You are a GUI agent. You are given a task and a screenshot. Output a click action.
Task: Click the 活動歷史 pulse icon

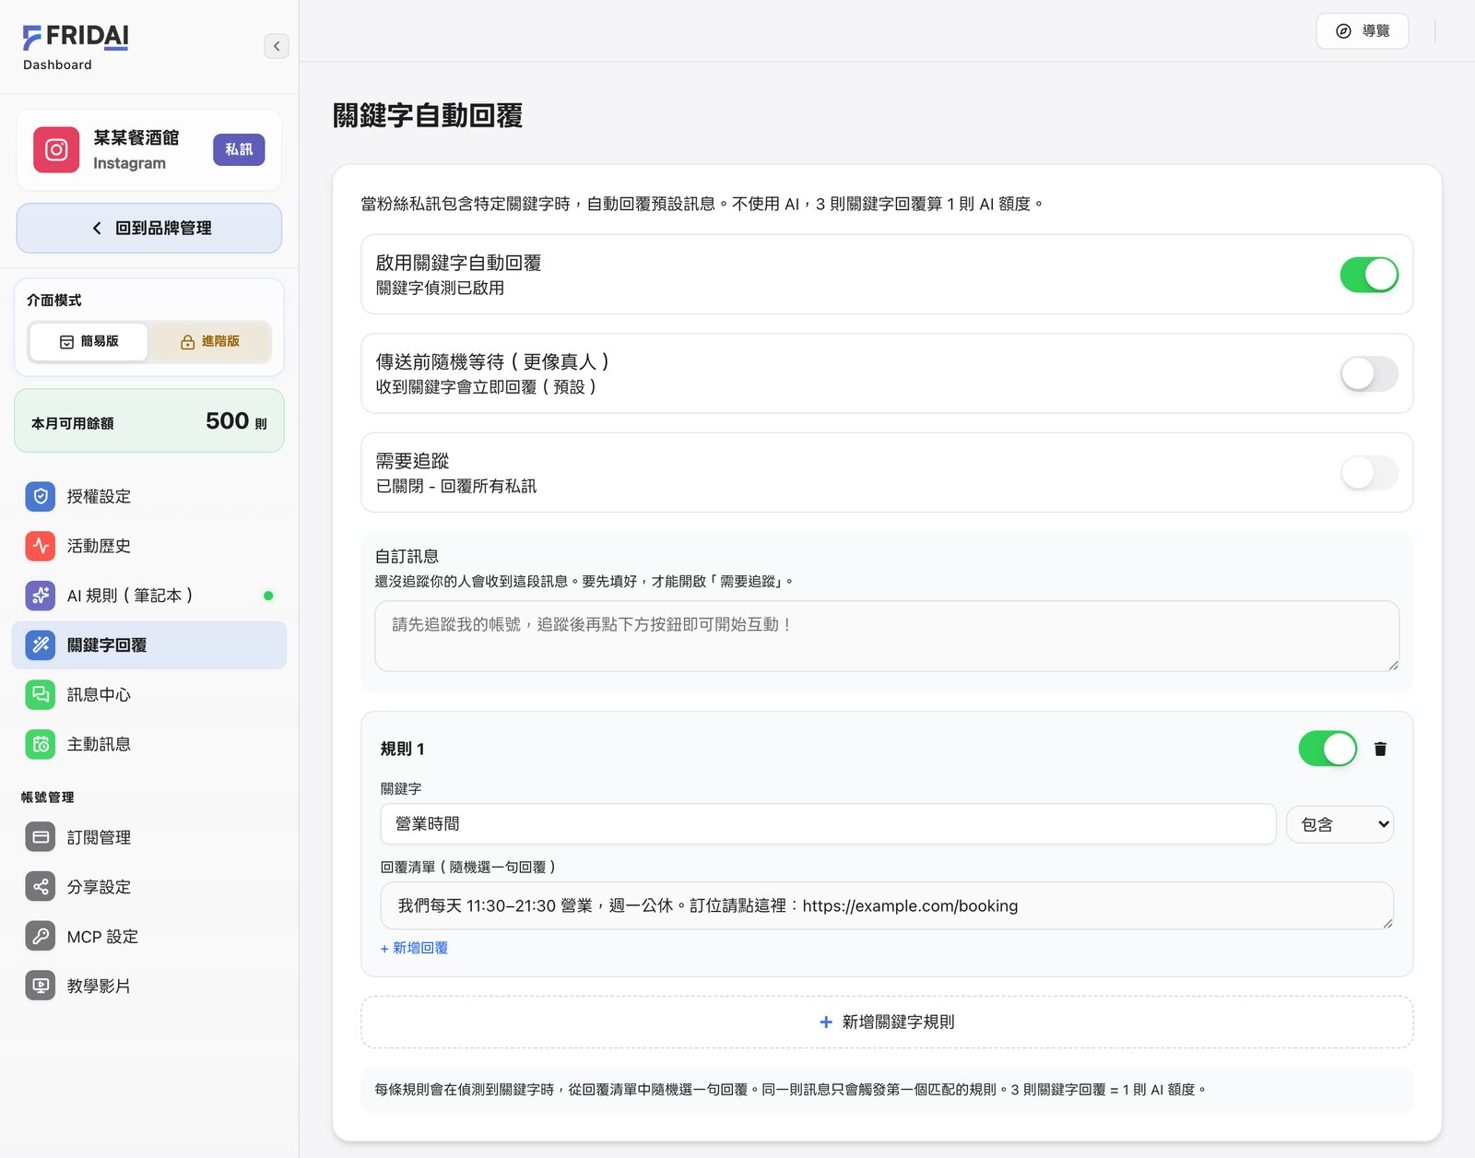point(41,546)
